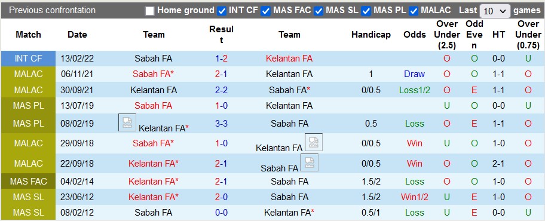Click date 22/09/18
545x221 pixels.
click(77, 163)
